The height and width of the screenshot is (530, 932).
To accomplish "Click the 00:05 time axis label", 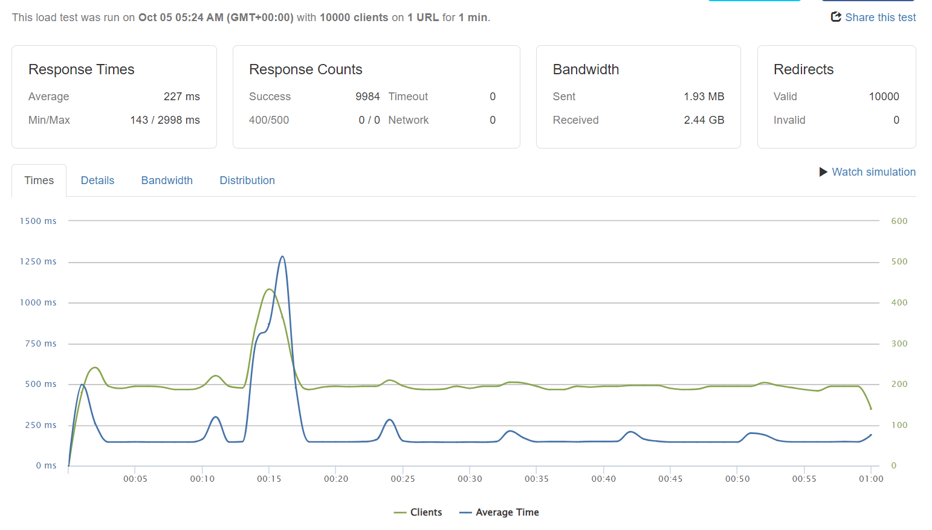I will (x=135, y=479).
